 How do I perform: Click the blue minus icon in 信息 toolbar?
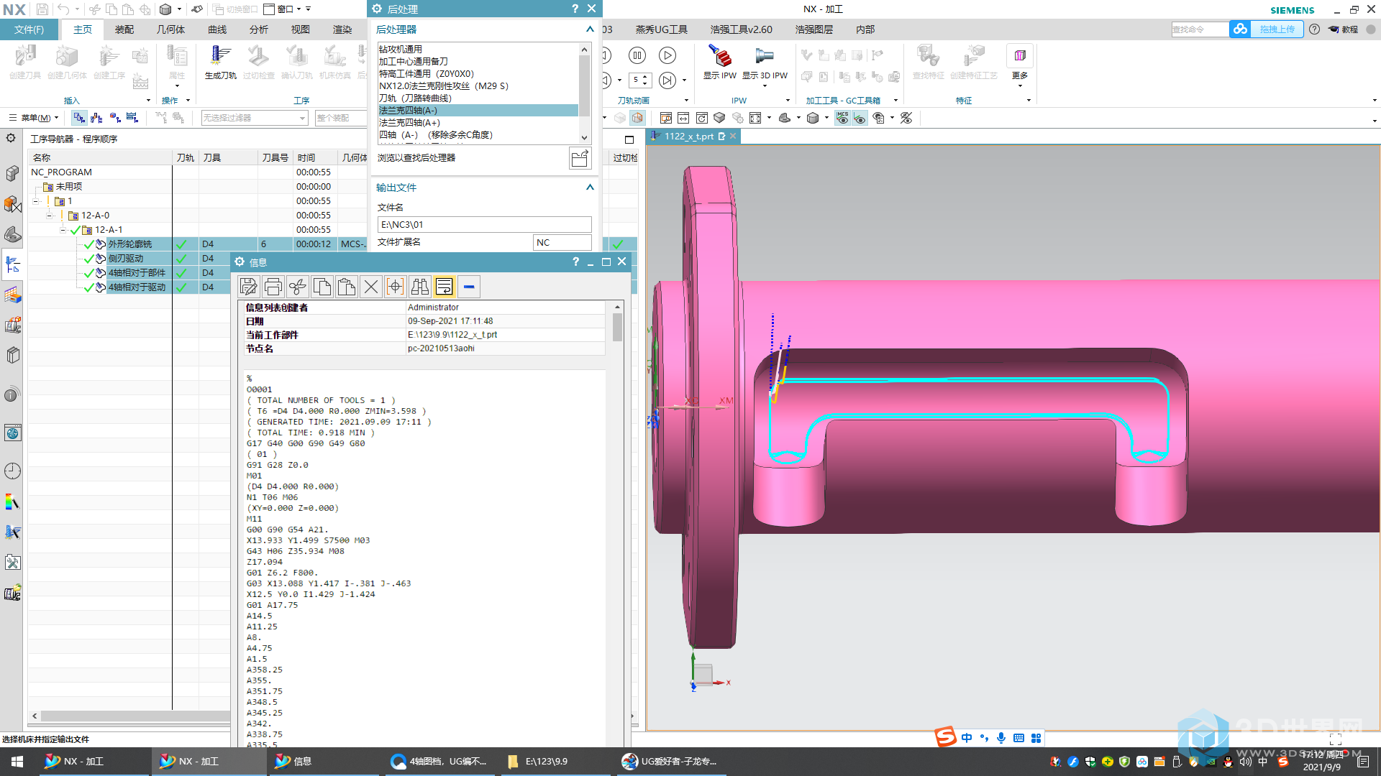[469, 287]
